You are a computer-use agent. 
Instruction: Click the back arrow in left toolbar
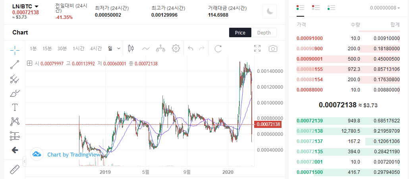(x=15, y=150)
